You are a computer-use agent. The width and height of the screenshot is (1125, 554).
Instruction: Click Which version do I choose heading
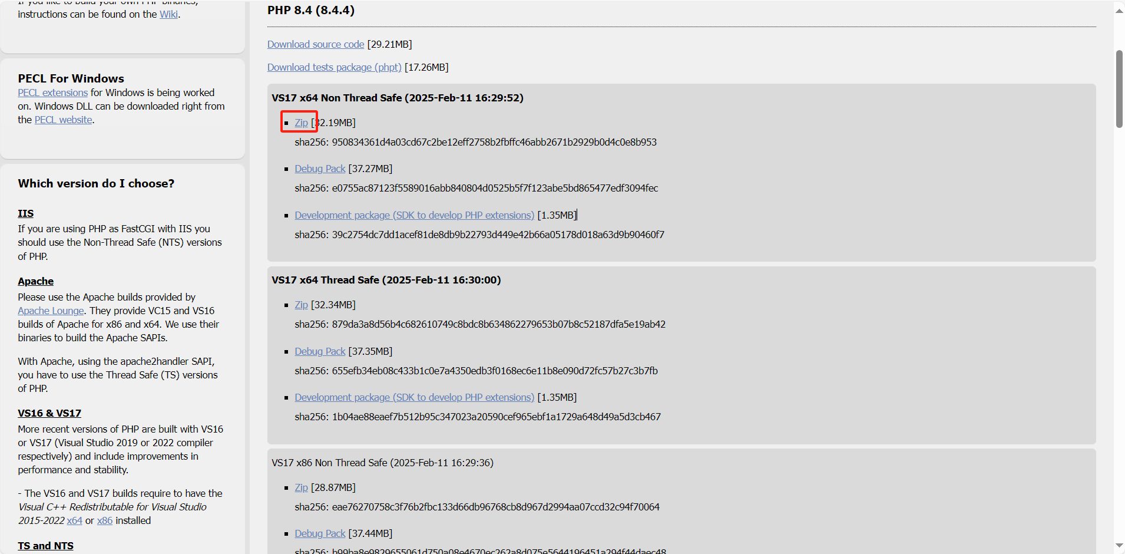(x=96, y=183)
